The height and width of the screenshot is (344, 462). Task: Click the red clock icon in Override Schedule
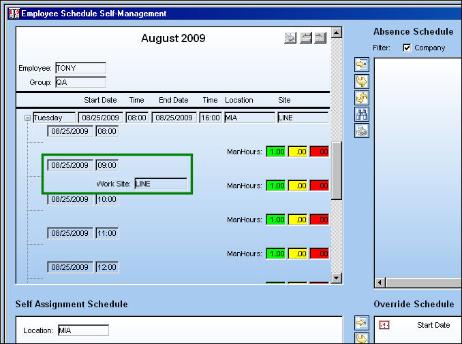click(x=384, y=325)
